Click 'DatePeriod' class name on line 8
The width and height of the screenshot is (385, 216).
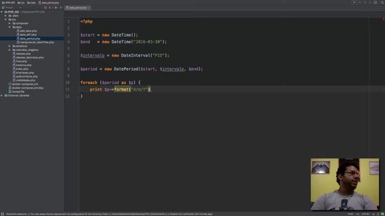click(x=126, y=69)
